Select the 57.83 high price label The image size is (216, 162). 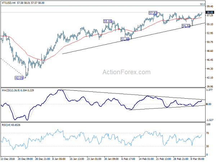tap(153, 13)
